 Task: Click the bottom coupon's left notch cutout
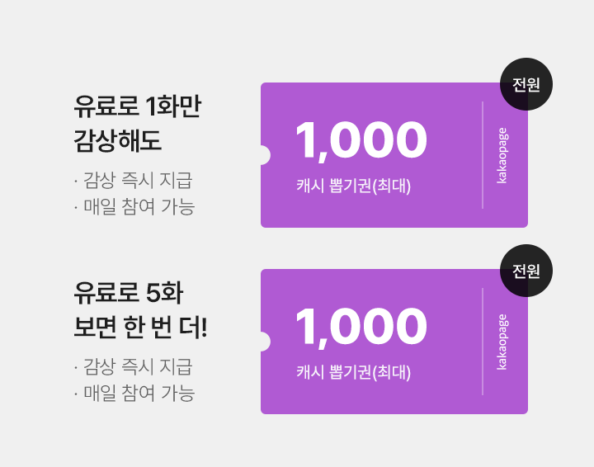(x=265, y=342)
